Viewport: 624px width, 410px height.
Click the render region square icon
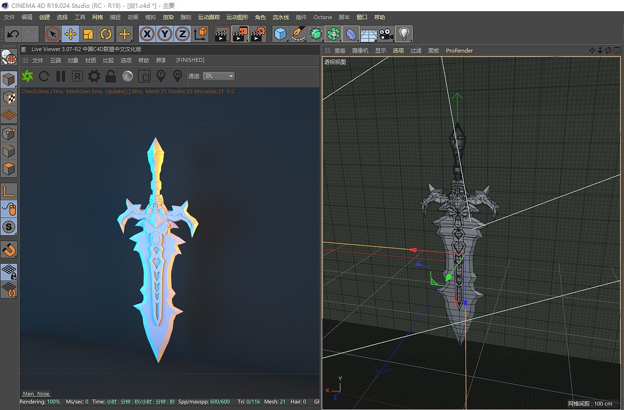point(144,76)
